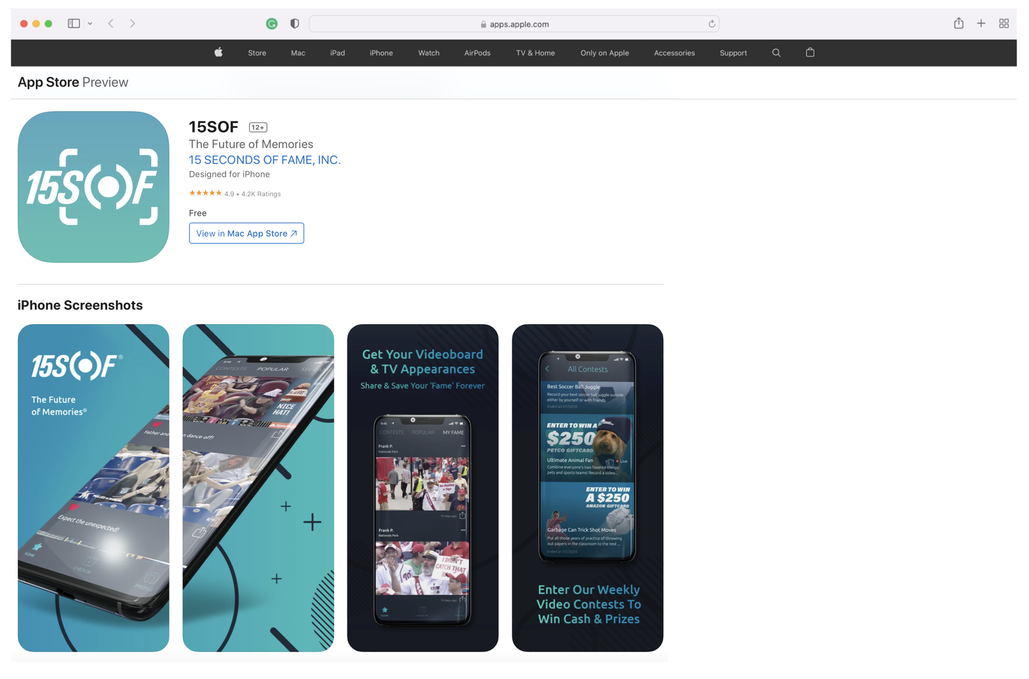This screenshot has height=679, width=1029.
Task: Click the 15SOF app title
Action: tap(213, 127)
